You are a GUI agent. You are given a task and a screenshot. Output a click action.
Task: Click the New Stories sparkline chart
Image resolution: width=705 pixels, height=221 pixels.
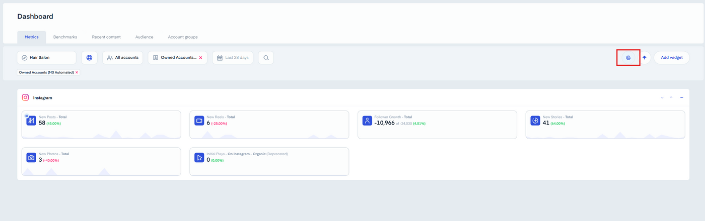605,135
